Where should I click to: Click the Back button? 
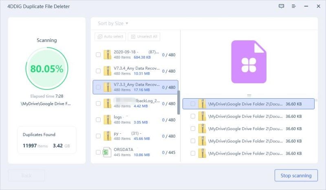coord(26,175)
